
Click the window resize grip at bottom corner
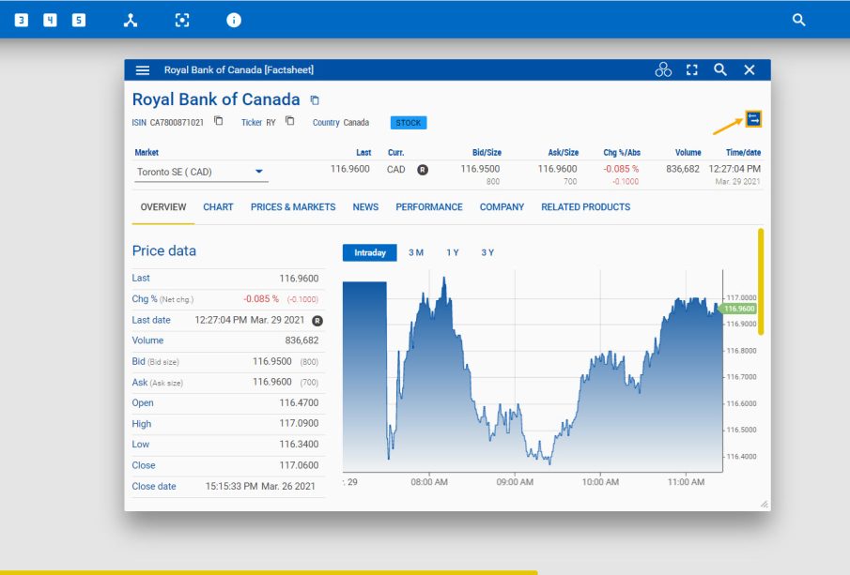764,504
